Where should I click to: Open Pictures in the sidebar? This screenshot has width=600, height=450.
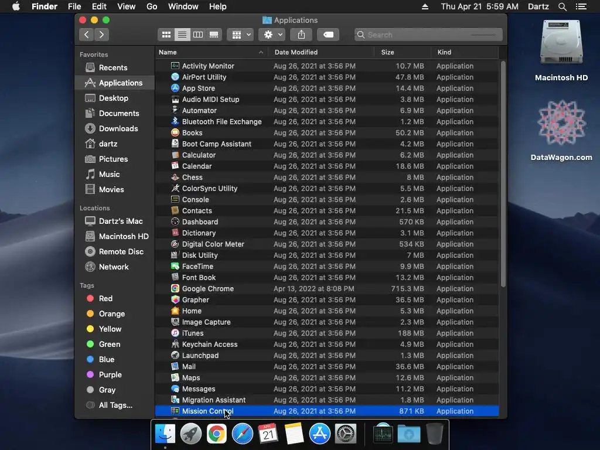click(x=115, y=159)
